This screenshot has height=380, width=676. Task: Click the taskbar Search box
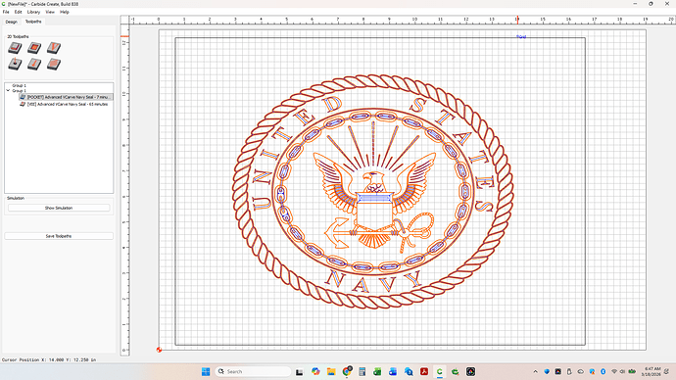[x=253, y=371]
